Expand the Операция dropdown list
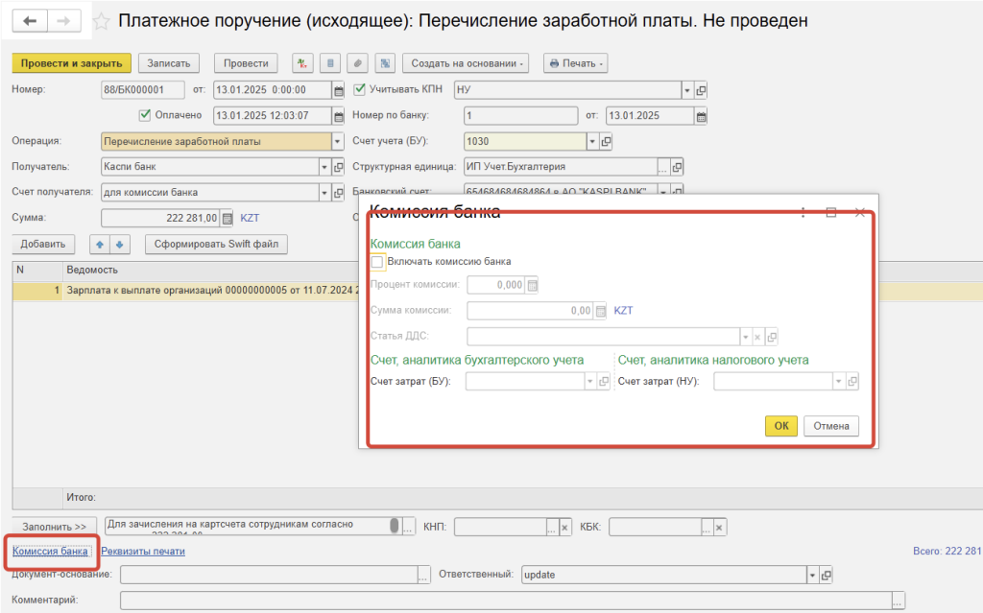Screen dimensions: 983x613 (x=337, y=142)
